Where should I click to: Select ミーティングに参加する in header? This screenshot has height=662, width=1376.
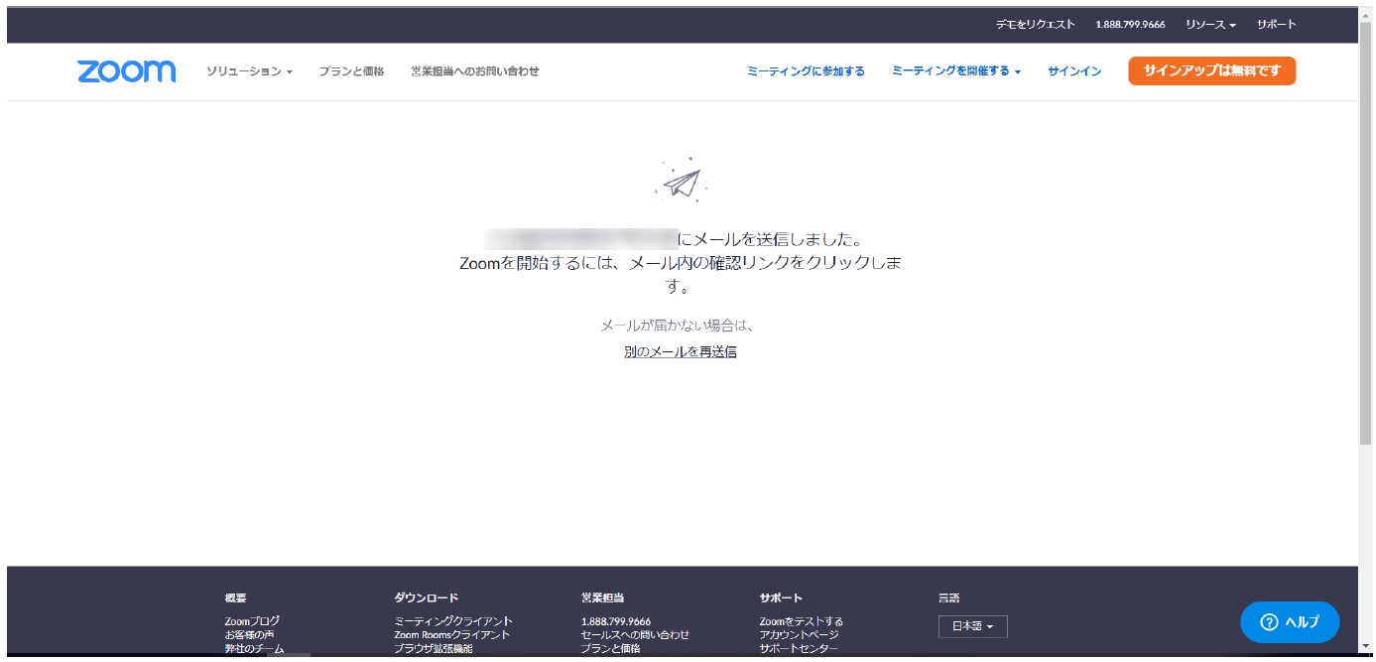point(806,71)
